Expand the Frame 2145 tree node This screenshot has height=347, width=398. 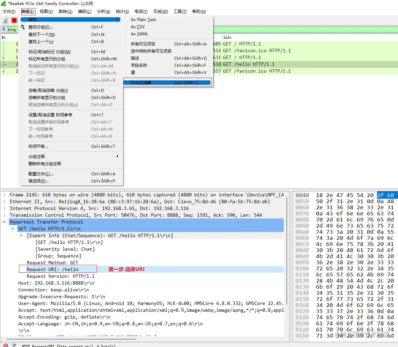pyautogui.click(x=4, y=195)
